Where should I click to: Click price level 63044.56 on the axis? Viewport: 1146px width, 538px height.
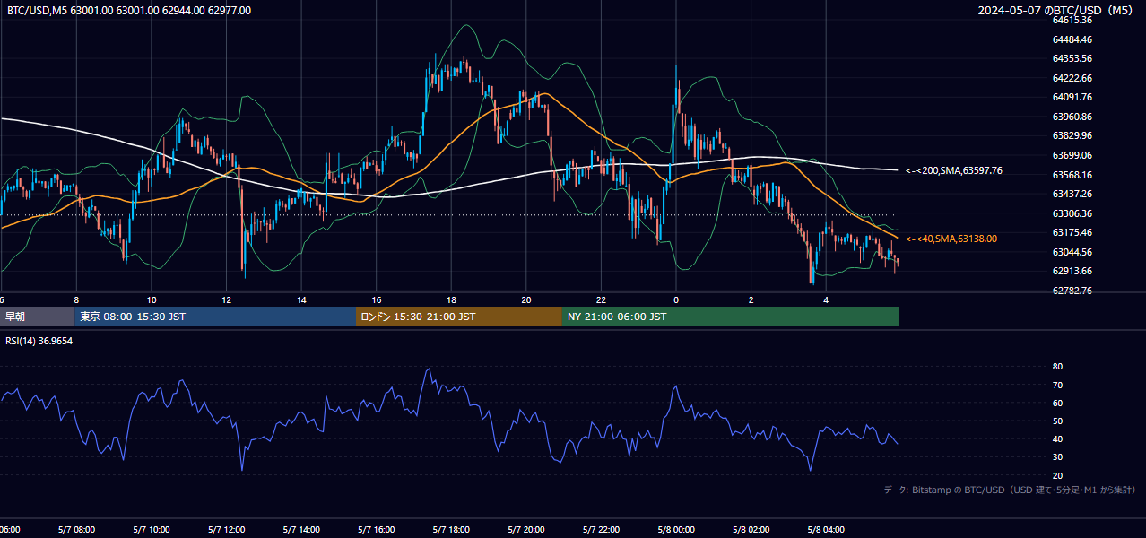[x=1072, y=252]
